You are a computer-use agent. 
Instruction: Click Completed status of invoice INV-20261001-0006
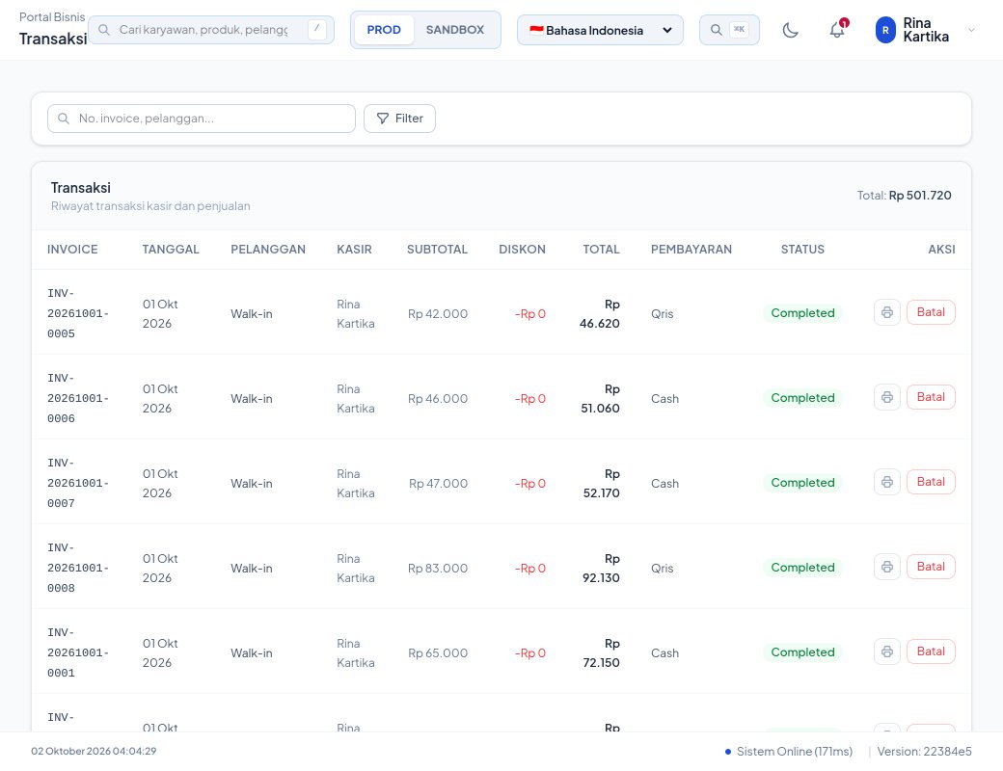click(x=802, y=398)
